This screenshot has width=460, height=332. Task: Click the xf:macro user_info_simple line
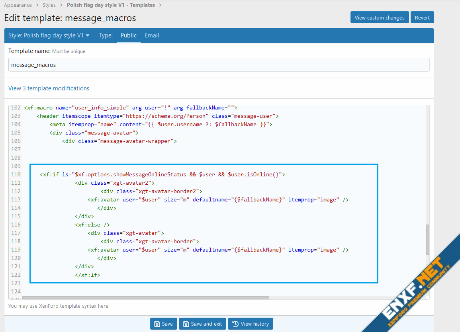click(x=131, y=107)
